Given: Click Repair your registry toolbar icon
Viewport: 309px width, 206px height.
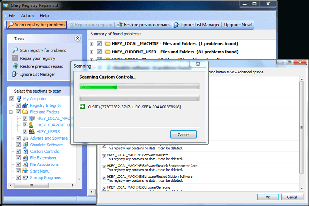Looking at the screenshot, I should point(71,25).
